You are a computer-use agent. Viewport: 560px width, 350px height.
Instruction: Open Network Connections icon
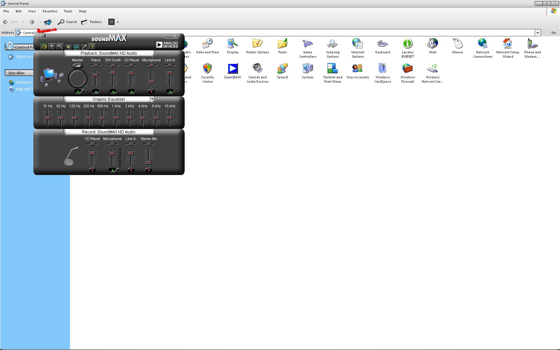(x=483, y=48)
